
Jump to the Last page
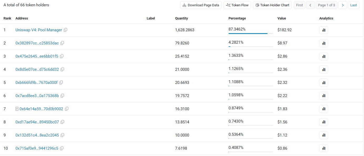coord(353,5)
